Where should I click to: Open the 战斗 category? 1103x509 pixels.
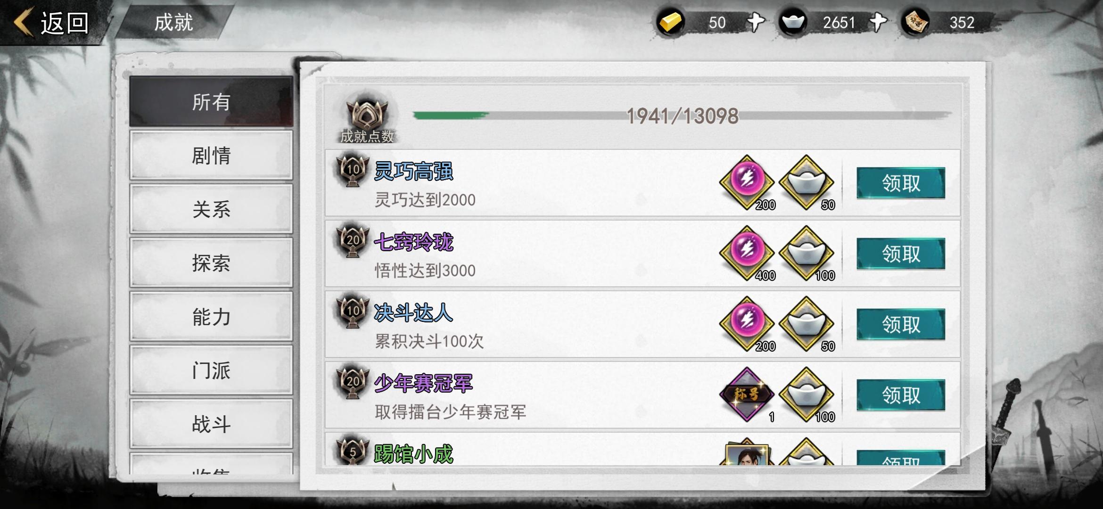[211, 424]
